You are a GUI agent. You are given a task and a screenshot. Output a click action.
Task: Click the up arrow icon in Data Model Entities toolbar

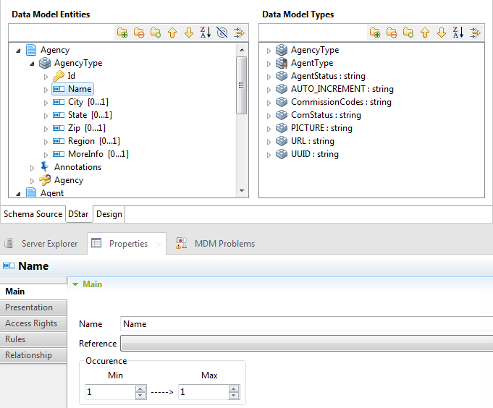(x=172, y=33)
